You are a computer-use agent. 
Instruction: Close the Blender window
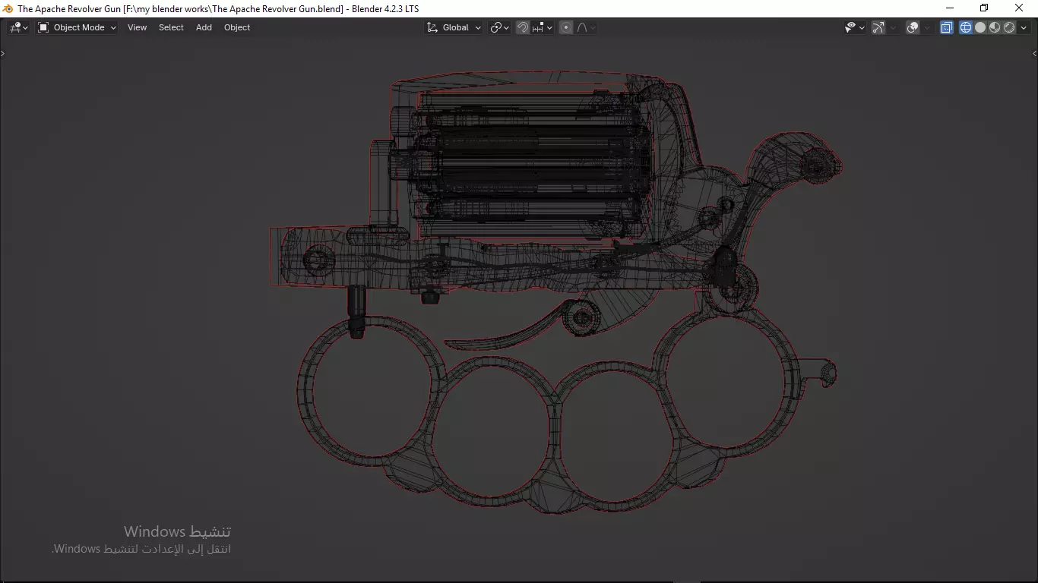coord(1020,8)
